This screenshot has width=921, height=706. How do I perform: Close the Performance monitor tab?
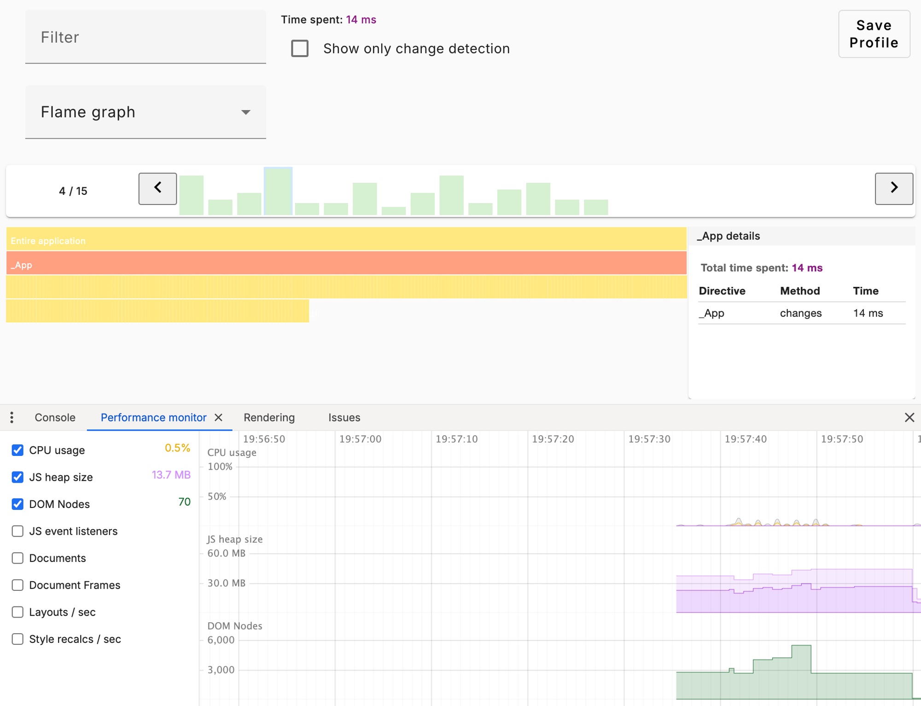[x=219, y=418]
